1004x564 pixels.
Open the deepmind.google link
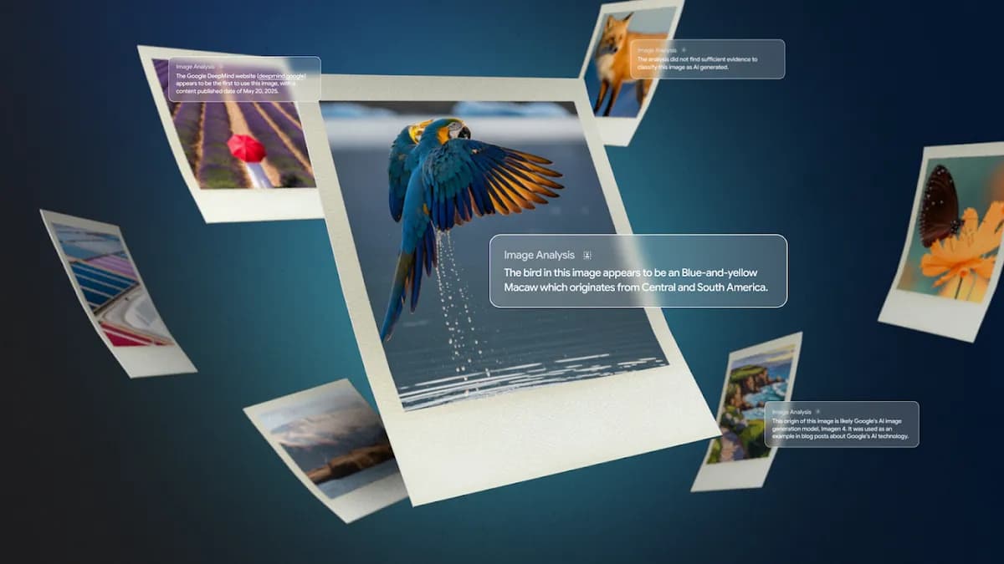click(282, 75)
